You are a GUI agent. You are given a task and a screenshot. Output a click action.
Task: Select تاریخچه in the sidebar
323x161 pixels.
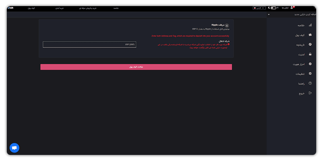[300, 45]
